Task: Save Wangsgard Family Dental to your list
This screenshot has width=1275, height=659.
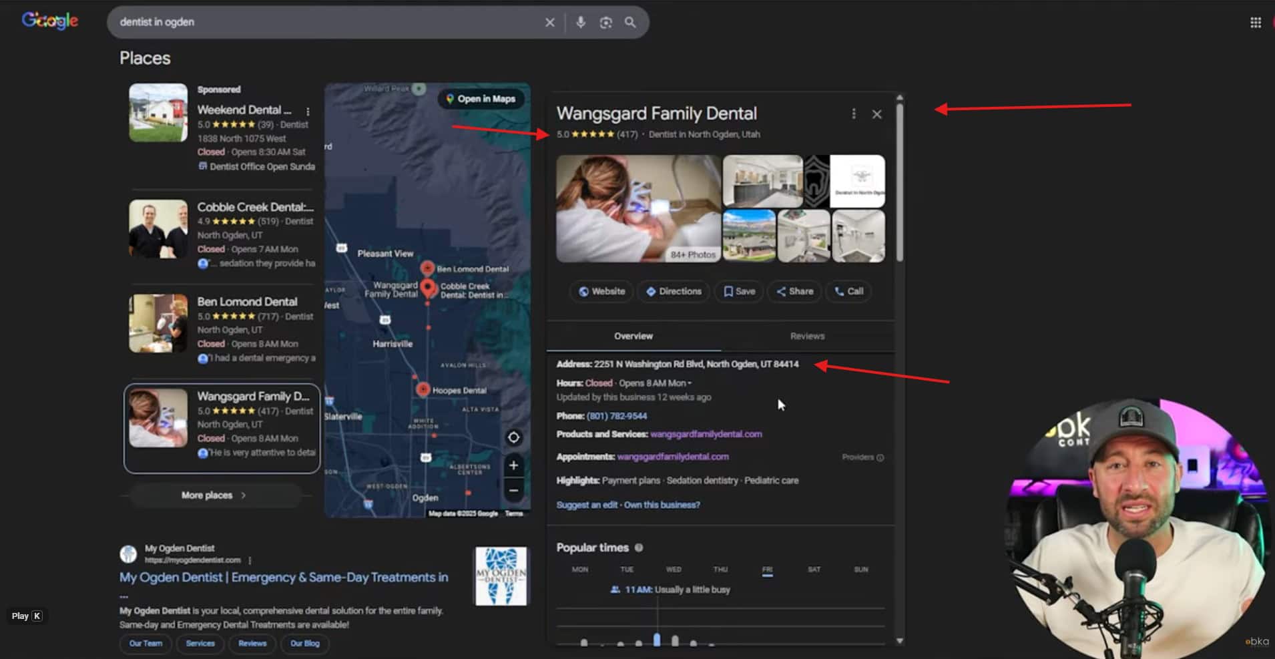Action: click(x=738, y=291)
